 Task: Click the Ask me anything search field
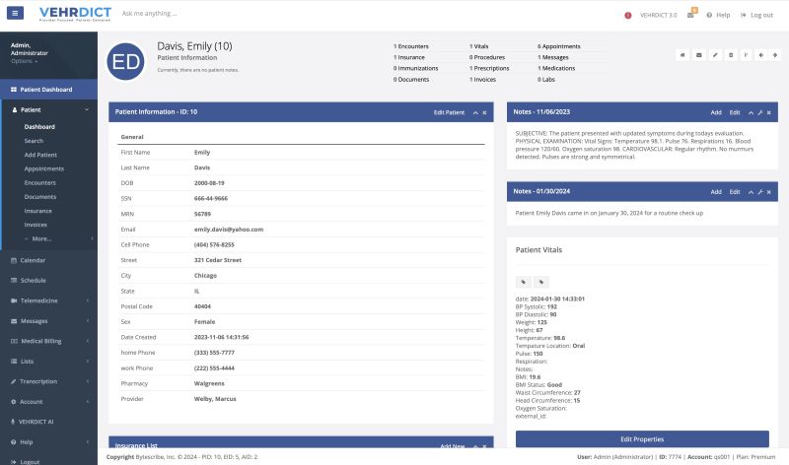[x=197, y=14]
